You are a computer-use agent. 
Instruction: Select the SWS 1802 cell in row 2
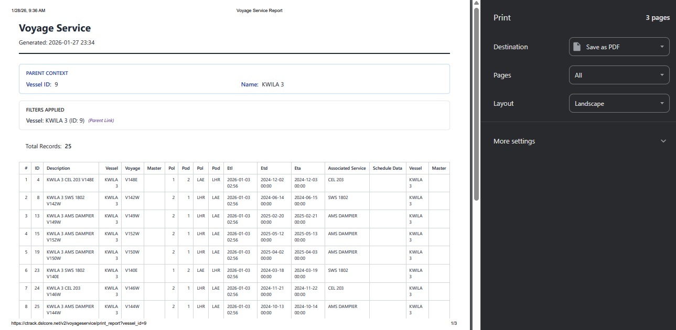pyautogui.click(x=338, y=197)
